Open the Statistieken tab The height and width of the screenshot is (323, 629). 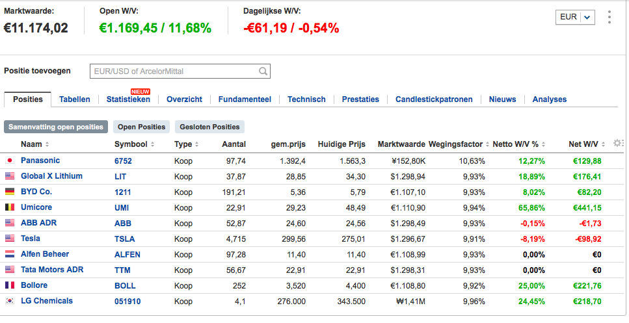click(128, 99)
